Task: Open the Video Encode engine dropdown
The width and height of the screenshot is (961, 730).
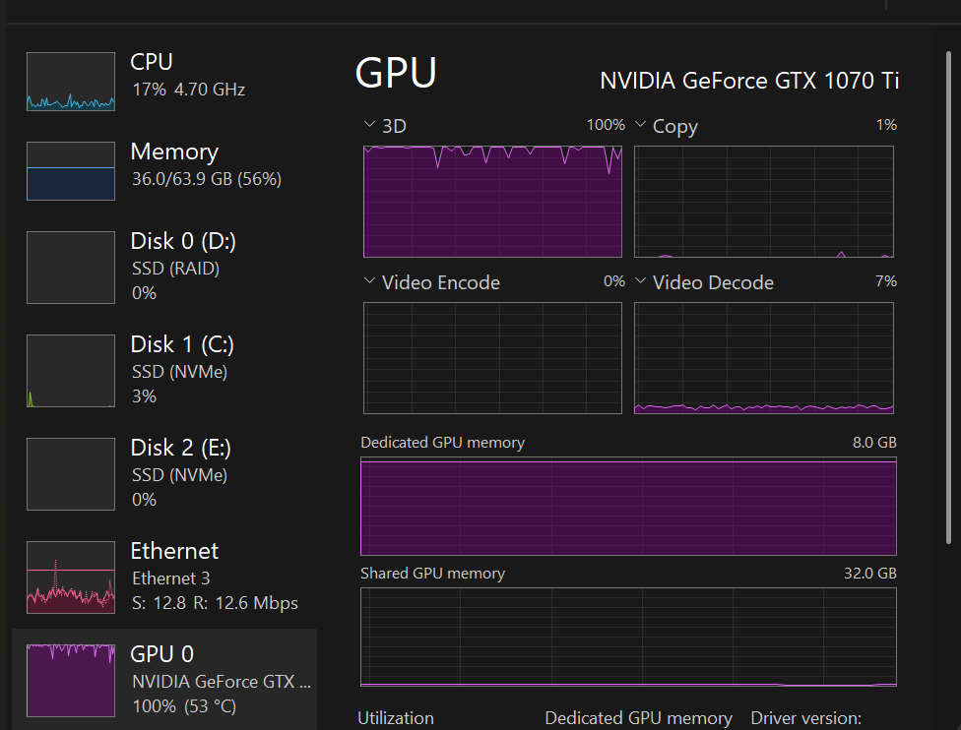Action: pos(370,282)
